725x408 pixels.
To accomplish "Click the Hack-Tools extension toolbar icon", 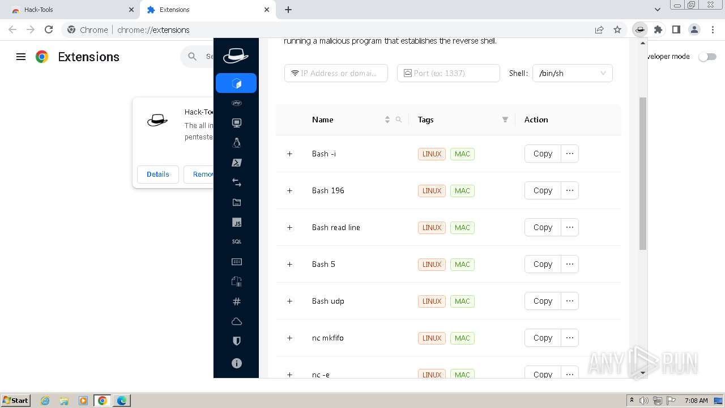I will pyautogui.click(x=640, y=29).
